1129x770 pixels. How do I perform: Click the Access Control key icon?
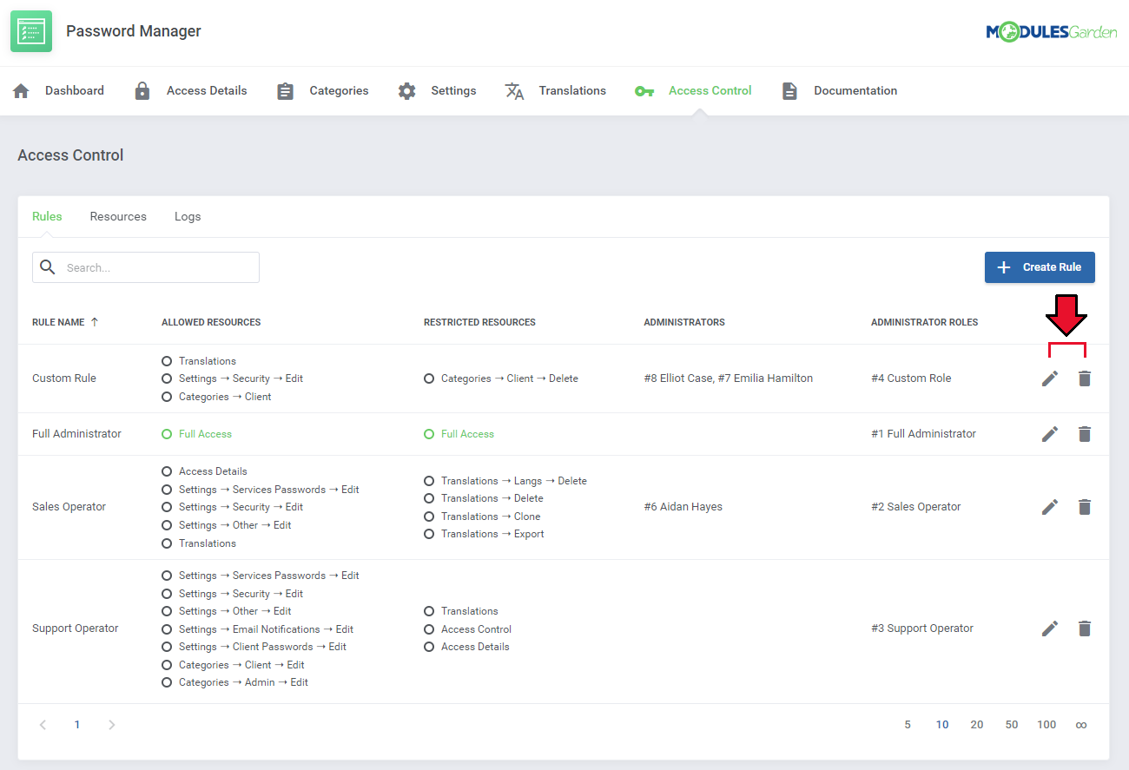coord(644,91)
